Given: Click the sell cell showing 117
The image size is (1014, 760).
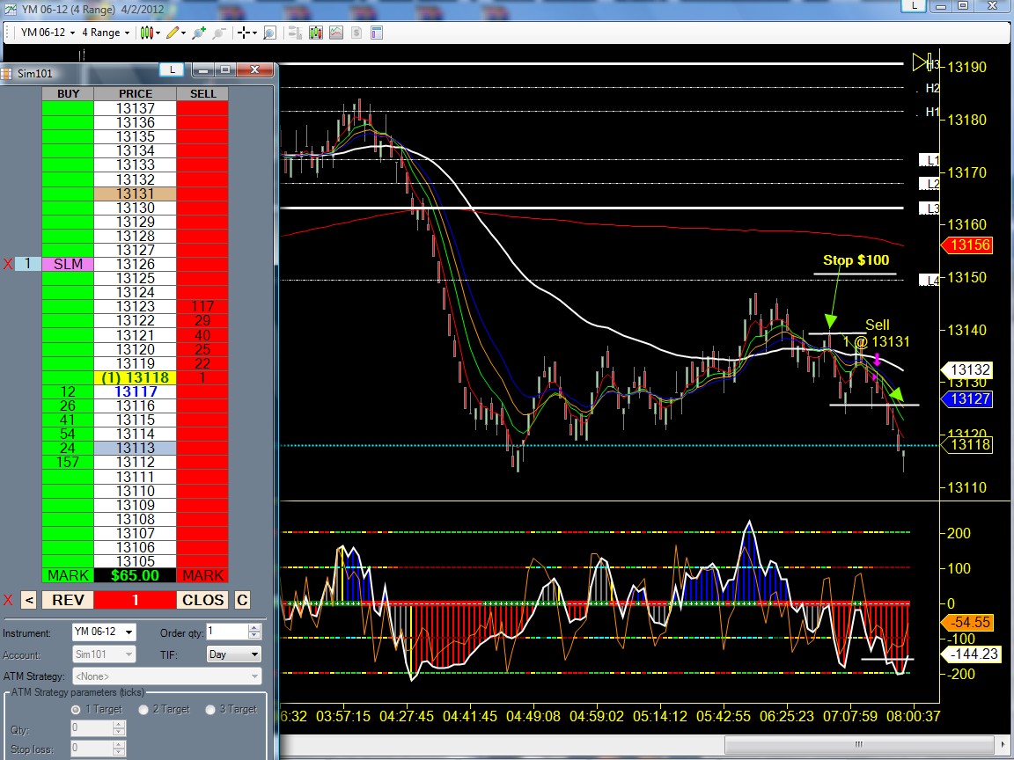Looking at the screenshot, I should 202,306.
